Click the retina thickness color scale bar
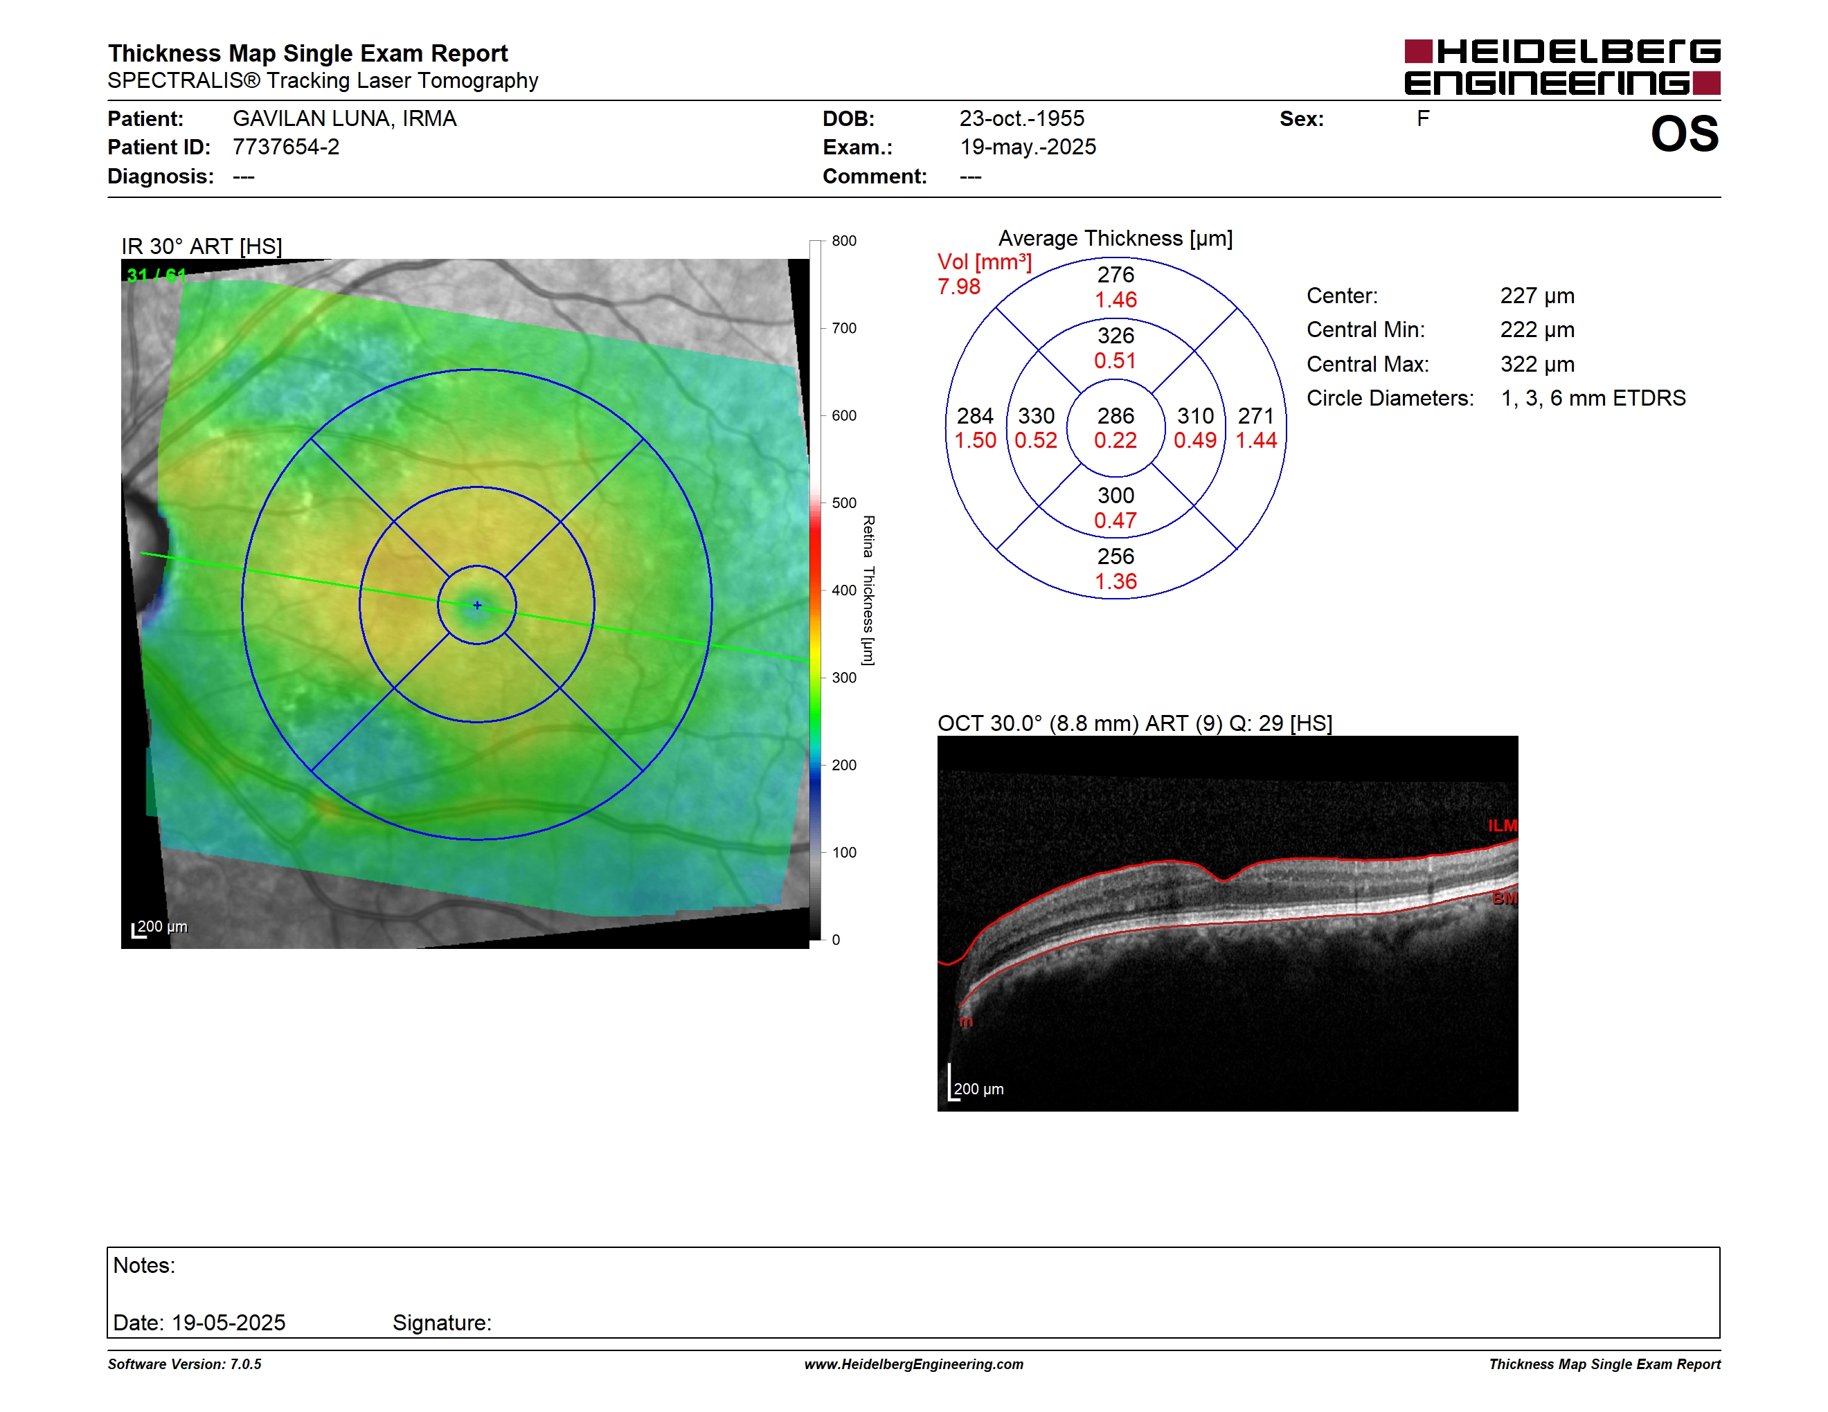The image size is (1828, 1412). tap(815, 590)
